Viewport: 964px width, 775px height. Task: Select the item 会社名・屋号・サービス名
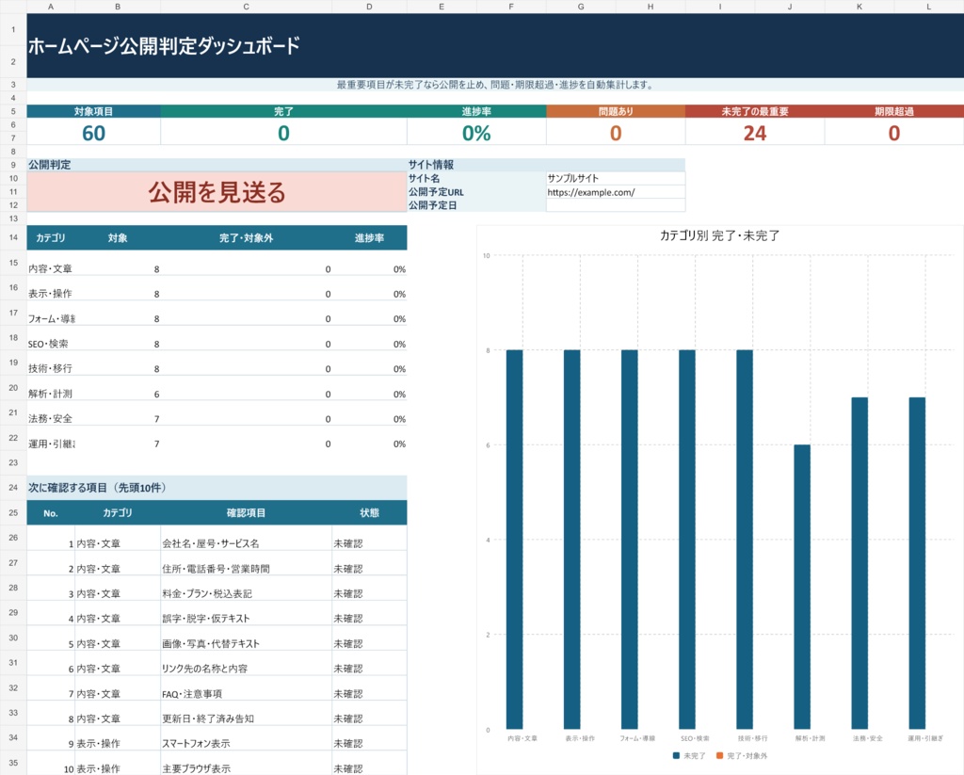tap(210, 543)
